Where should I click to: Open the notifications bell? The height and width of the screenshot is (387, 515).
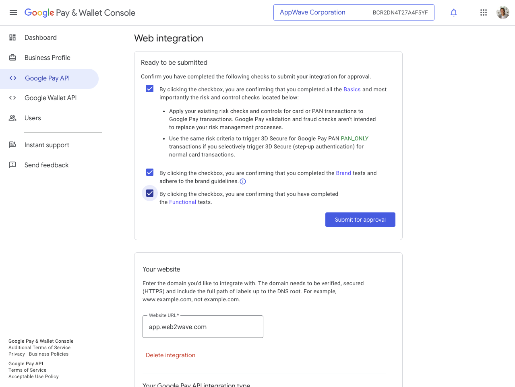point(454,12)
